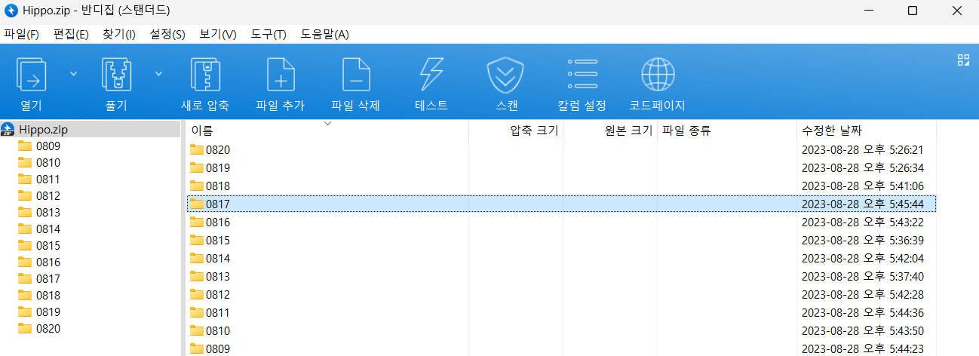Select the highlighted 0817 row in the file list
This screenshot has width=979, height=356.
pos(561,204)
